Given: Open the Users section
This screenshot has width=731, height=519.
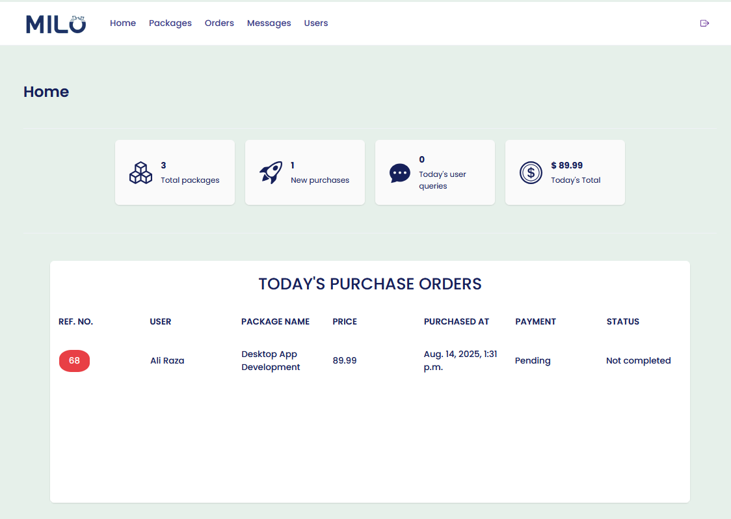Looking at the screenshot, I should click(x=316, y=23).
